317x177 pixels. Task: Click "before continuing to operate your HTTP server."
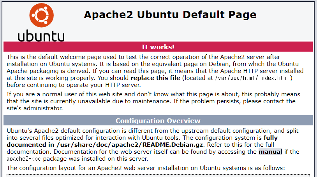point(74,85)
